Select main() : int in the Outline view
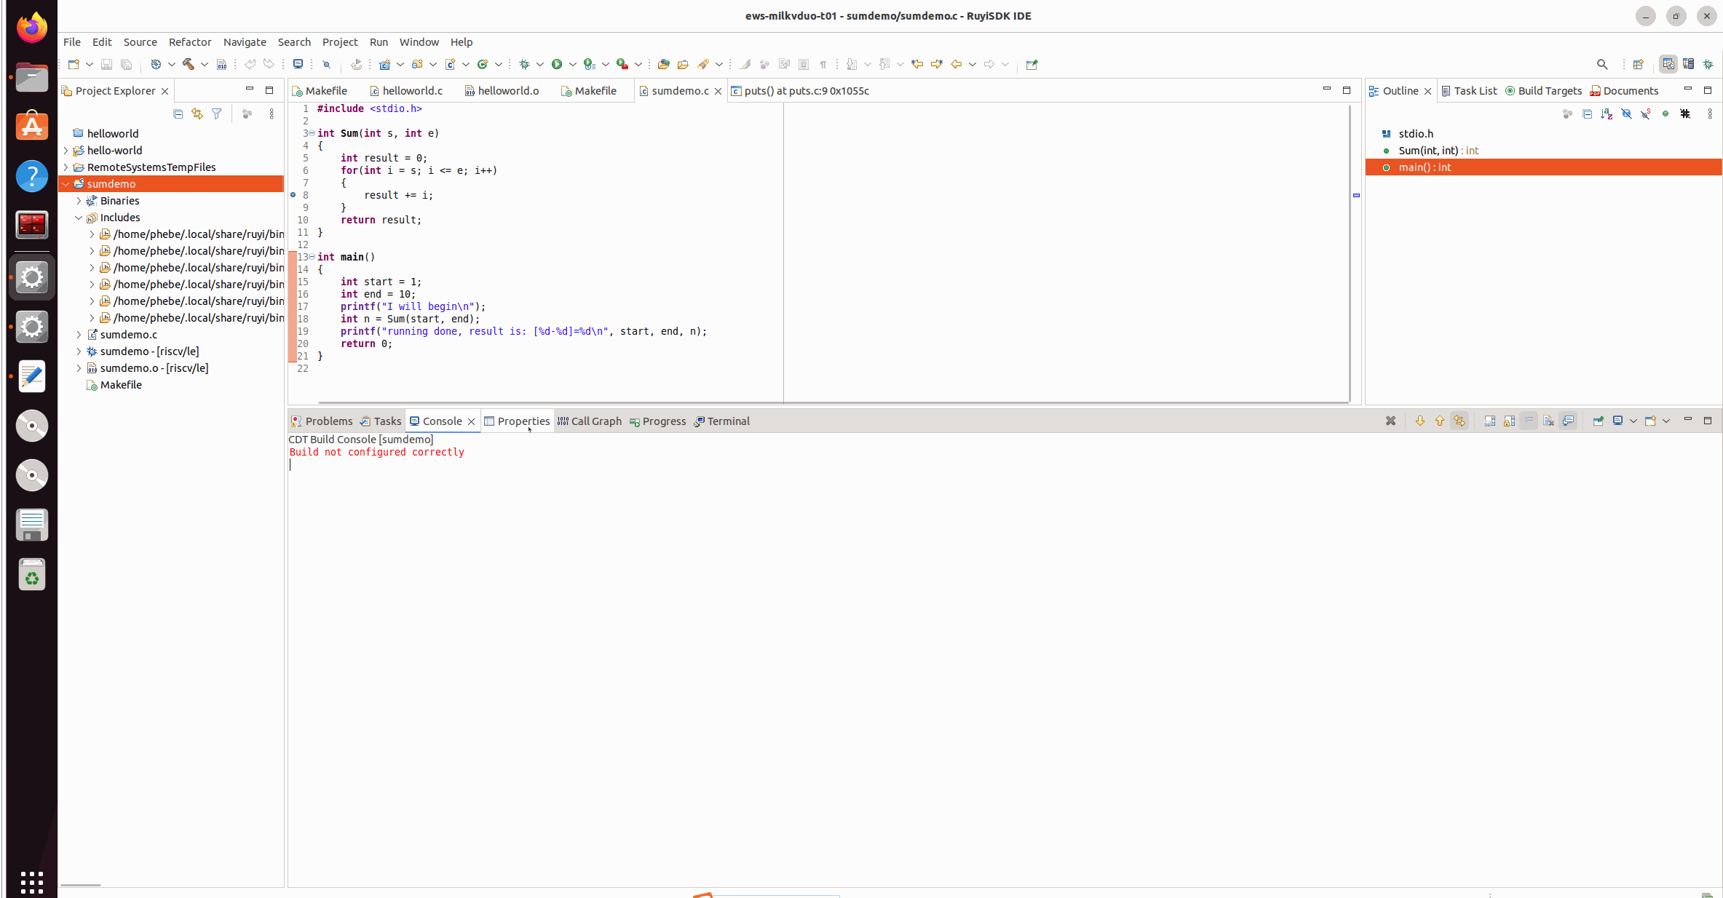The image size is (1723, 898). coord(1425,167)
